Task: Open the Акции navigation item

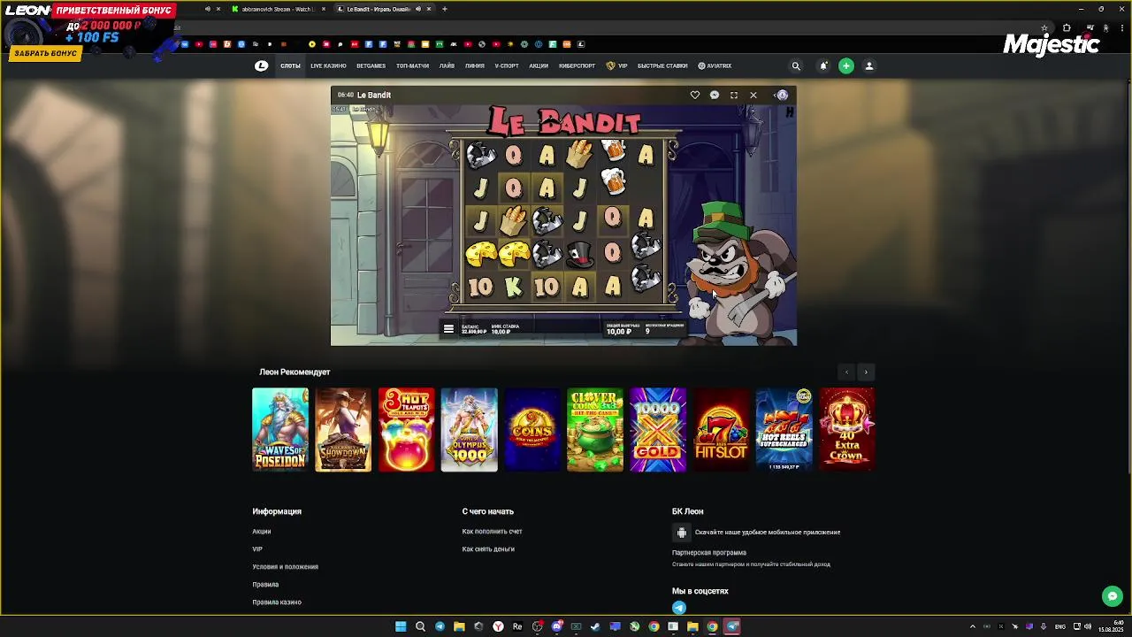Action: coord(539,65)
